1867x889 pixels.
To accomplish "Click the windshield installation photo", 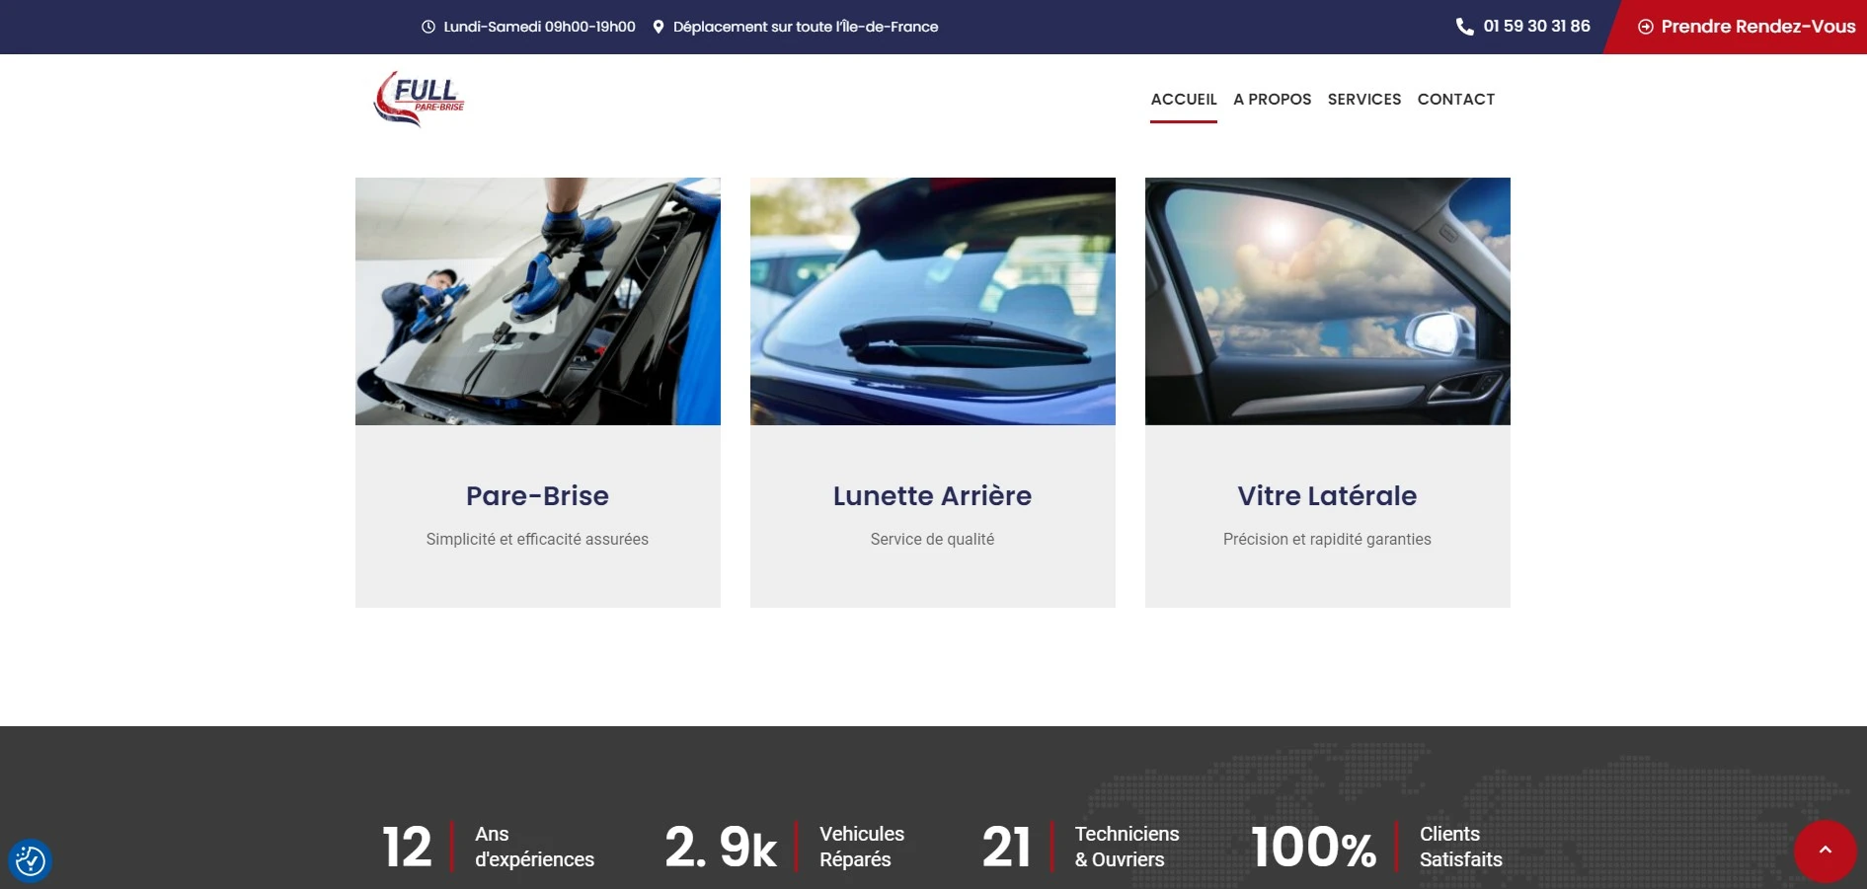I will (537, 301).
